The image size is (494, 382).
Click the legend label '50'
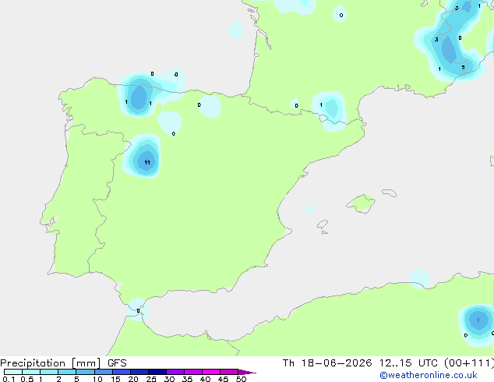pos(241,379)
